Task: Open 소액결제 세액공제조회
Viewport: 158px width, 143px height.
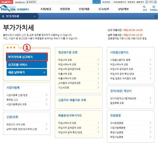Action: [x=69, y=83]
